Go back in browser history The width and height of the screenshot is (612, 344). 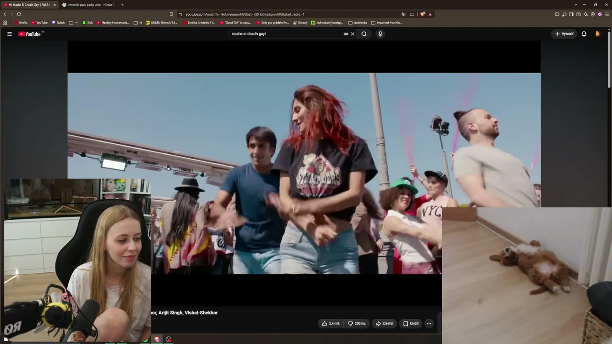pos(5,14)
